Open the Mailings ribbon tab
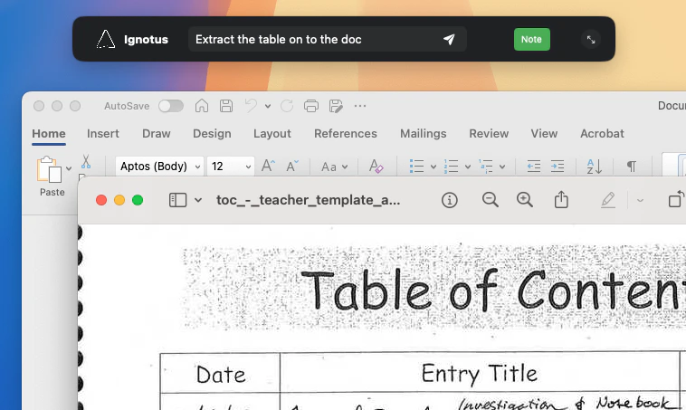Screen dimensions: 686x410 [423, 133]
